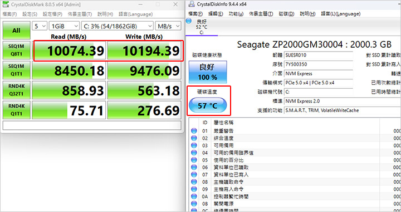The height and width of the screenshot is (212, 401).
Task: Open 編輯(E) menu in CrystalDiskInfo
Action: [216, 14]
